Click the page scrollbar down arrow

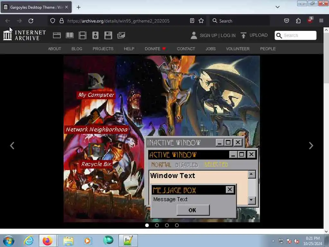[326, 231]
